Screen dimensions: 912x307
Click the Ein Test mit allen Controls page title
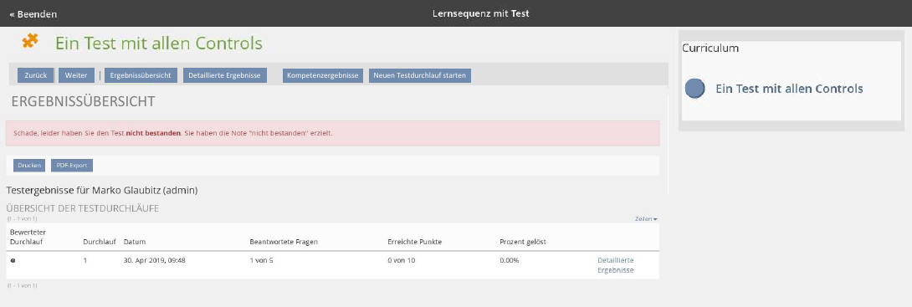tap(159, 43)
